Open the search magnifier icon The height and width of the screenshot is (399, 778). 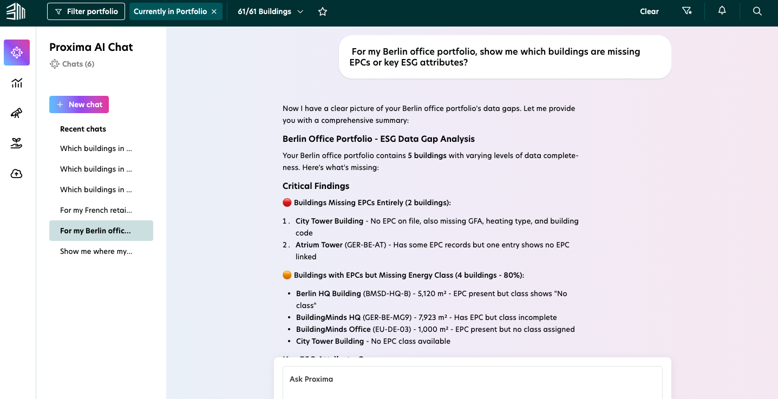point(757,11)
